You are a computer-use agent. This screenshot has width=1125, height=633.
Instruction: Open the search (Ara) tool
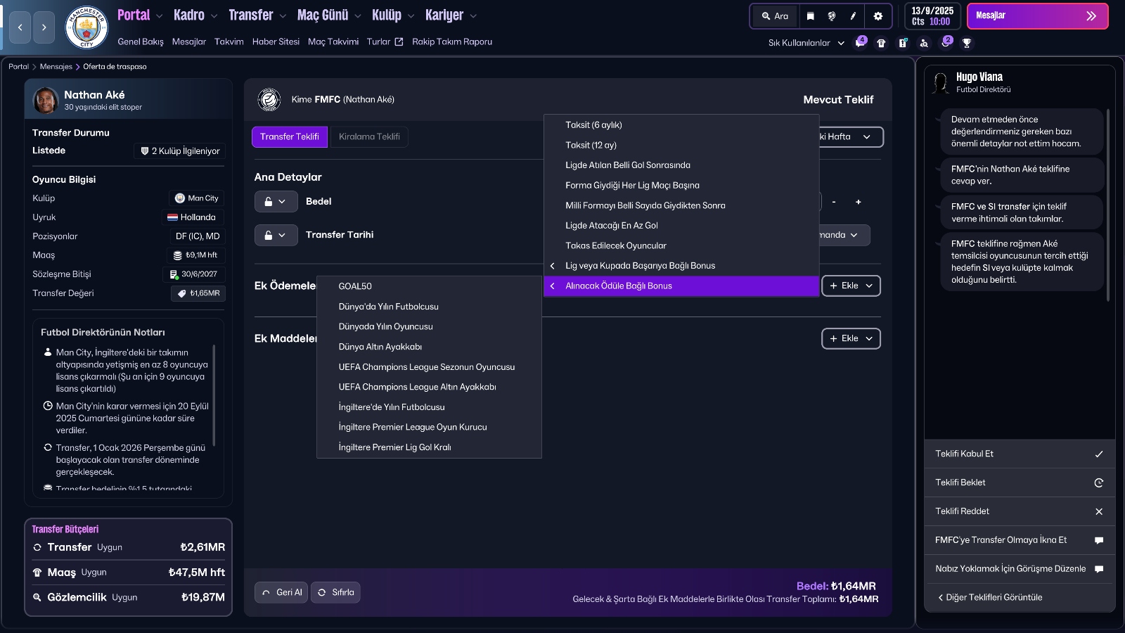[x=773, y=15]
